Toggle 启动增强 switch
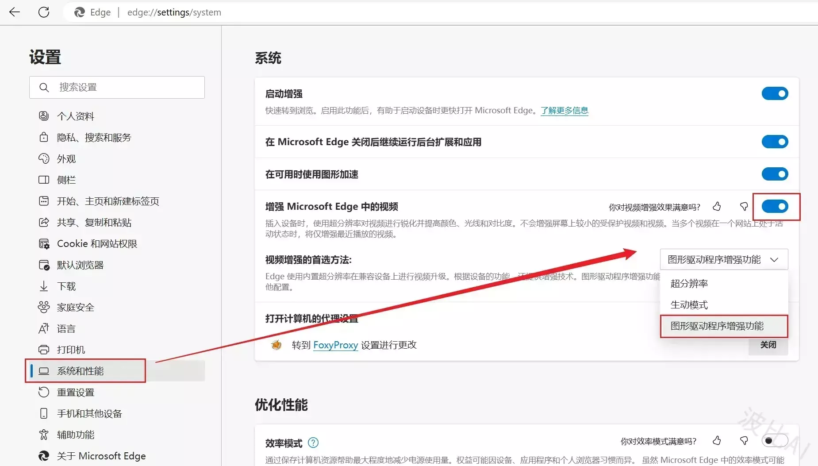 click(775, 93)
